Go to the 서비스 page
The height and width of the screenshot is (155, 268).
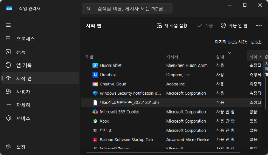tap(23, 118)
